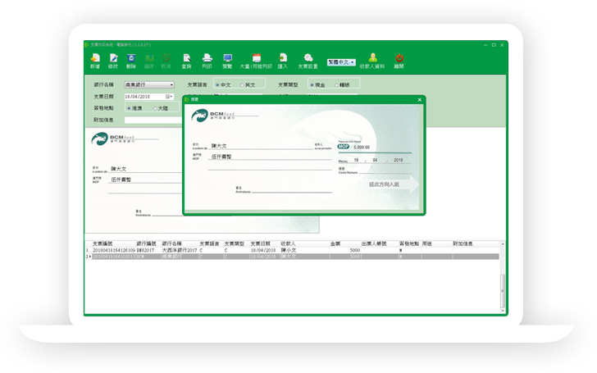This screenshot has width=597, height=373.
Task: Select the 大西洋銀行2017 cheque row
Action: pyautogui.click(x=180, y=250)
